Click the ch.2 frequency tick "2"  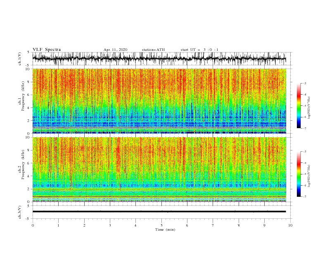28,189
